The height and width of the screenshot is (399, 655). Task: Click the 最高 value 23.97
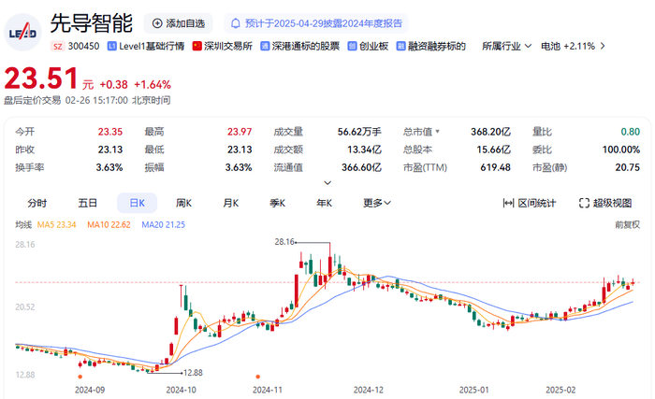[x=240, y=132]
